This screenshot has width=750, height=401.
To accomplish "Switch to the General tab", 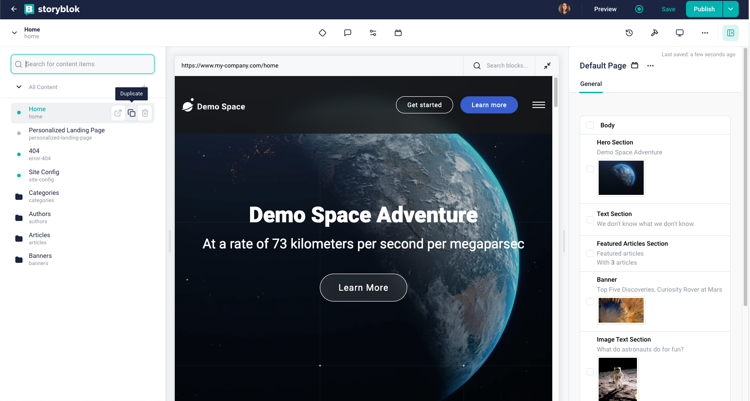I will point(591,84).
